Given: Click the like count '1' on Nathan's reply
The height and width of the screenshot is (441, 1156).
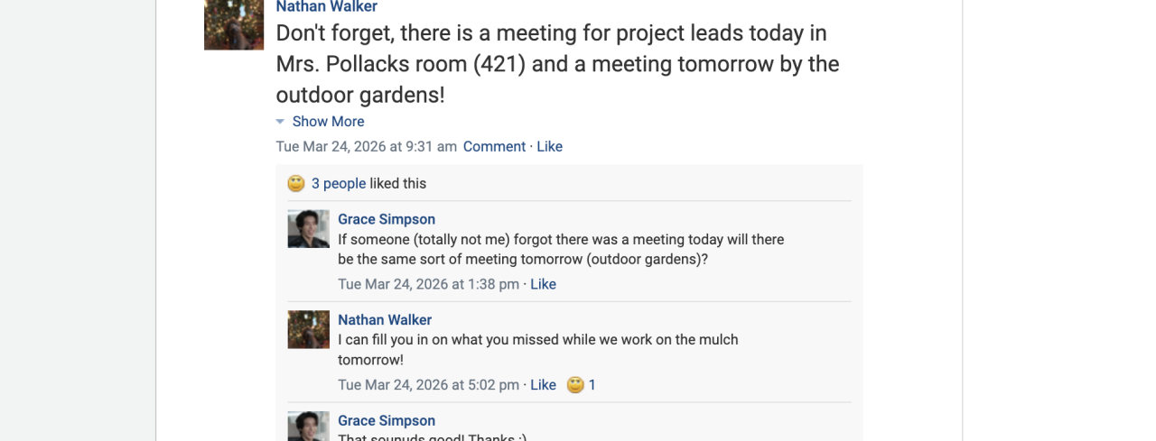Looking at the screenshot, I should click(x=592, y=385).
